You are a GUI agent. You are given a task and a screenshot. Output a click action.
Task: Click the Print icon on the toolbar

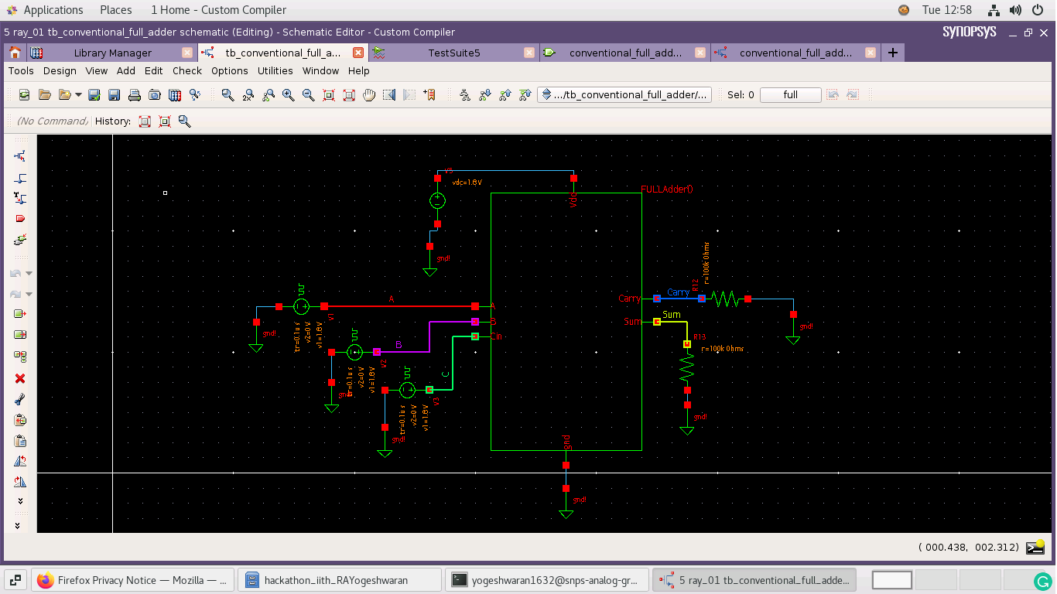pyautogui.click(x=134, y=94)
